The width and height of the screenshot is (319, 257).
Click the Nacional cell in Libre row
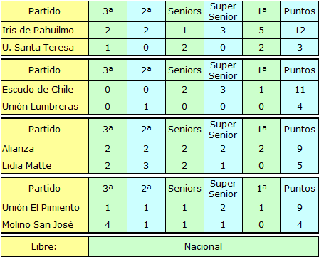[x=204, y=246]
